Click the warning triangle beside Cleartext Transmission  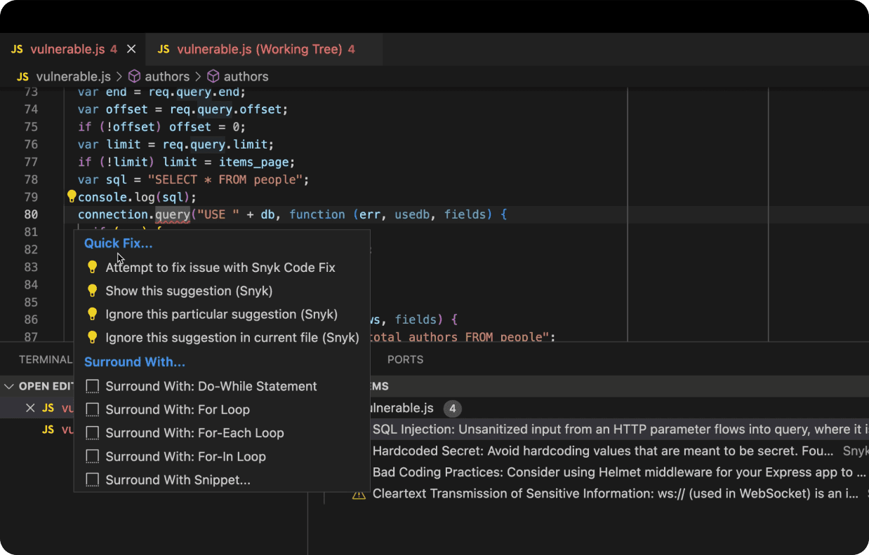(x=359, y=494)
